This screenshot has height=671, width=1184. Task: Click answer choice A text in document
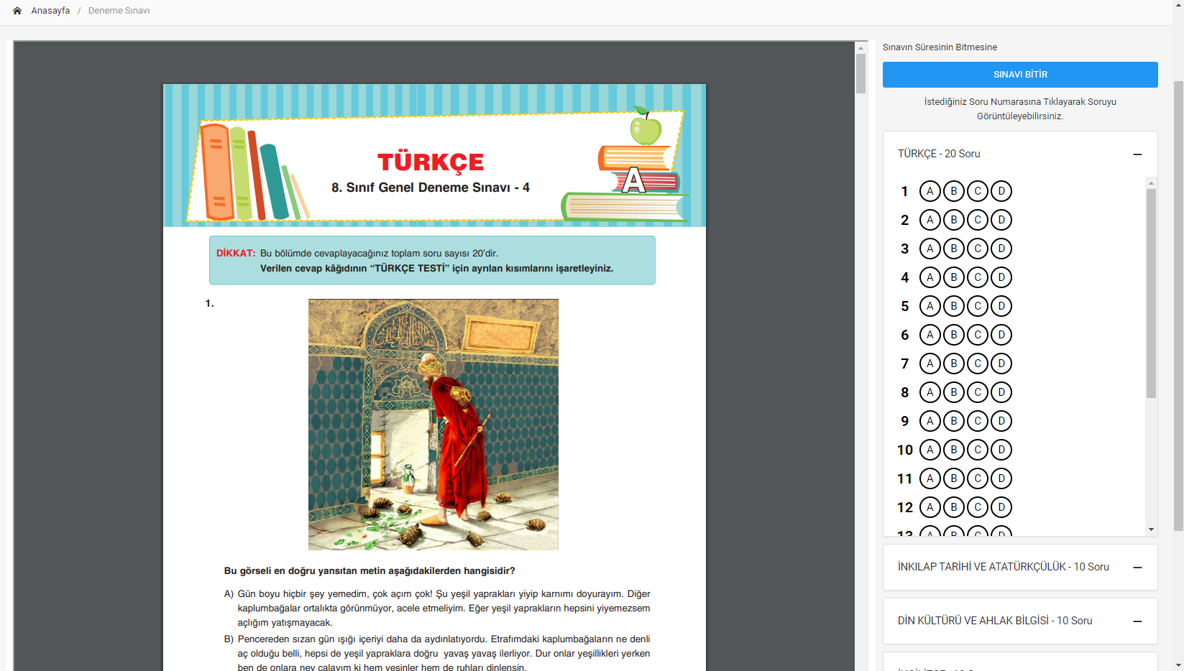coord(437,608)
